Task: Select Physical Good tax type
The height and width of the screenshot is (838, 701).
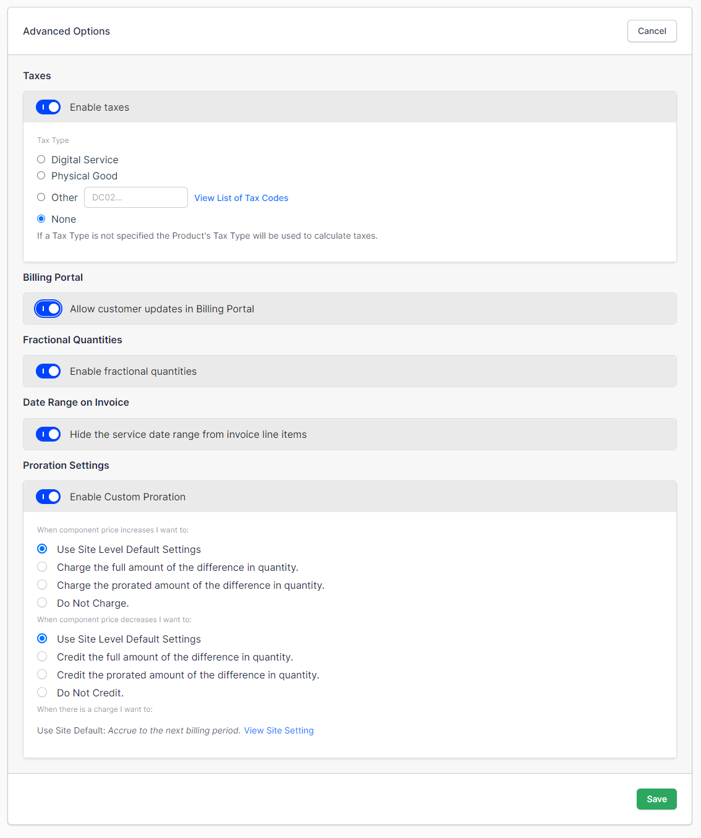Action: pos(41,176)
